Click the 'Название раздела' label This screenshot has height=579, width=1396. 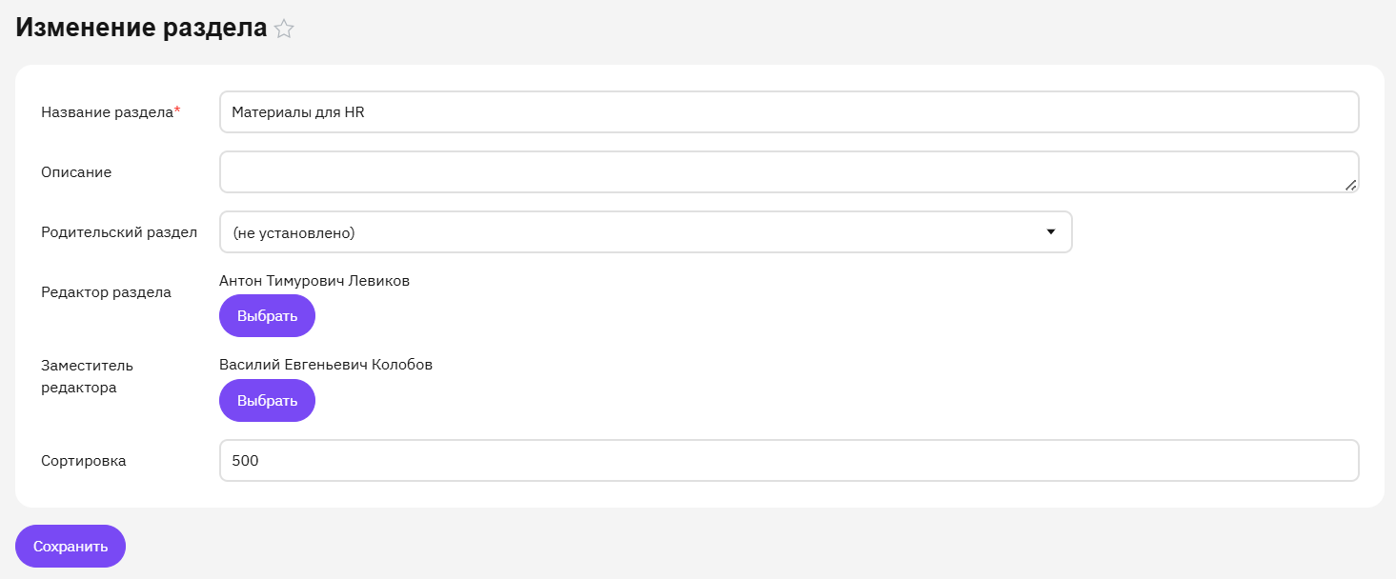tap(107, 112)
